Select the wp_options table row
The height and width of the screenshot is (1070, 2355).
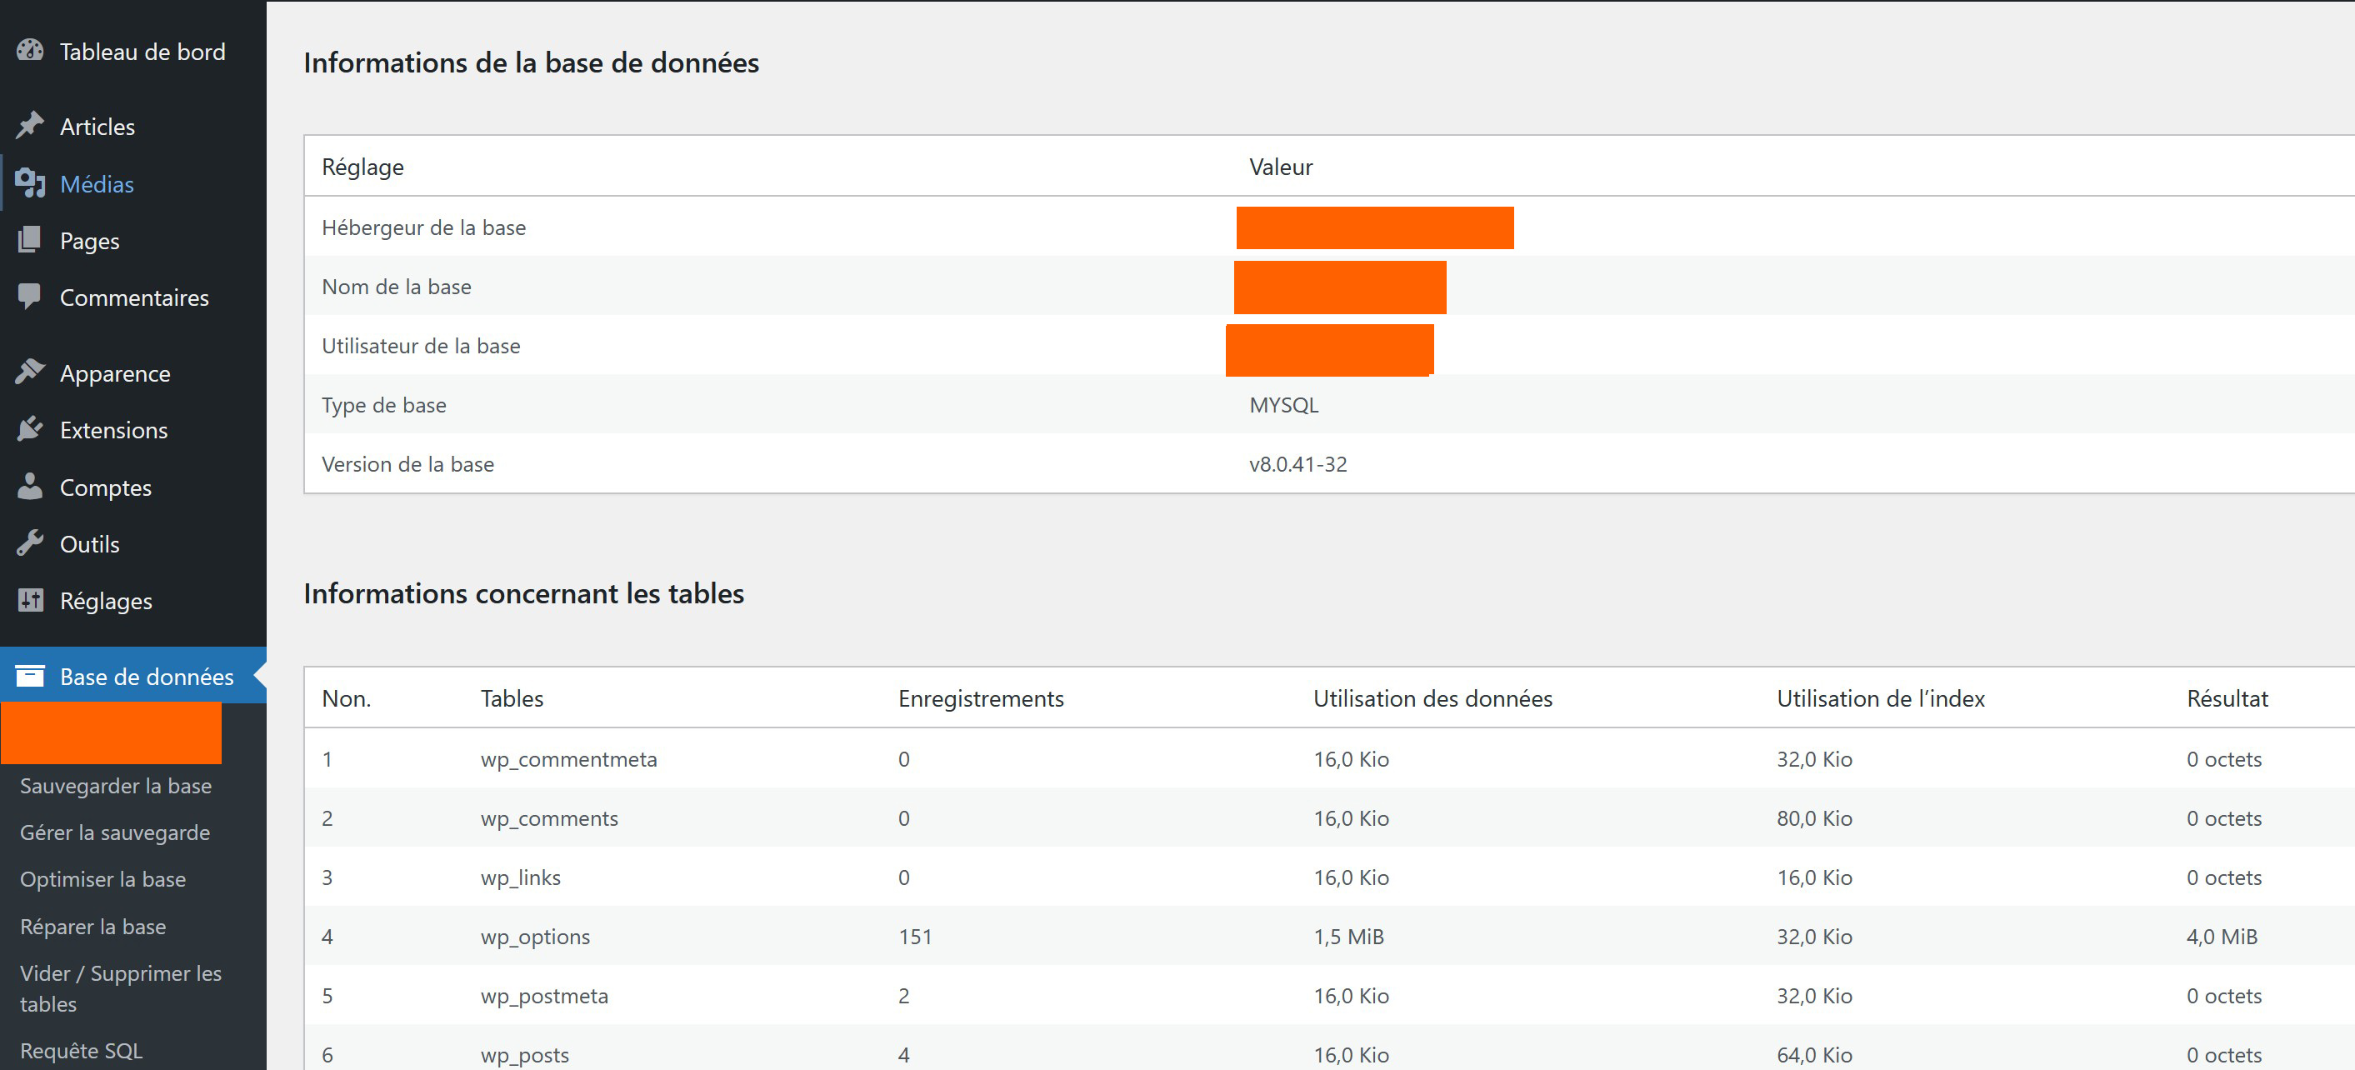click(536, 937)
